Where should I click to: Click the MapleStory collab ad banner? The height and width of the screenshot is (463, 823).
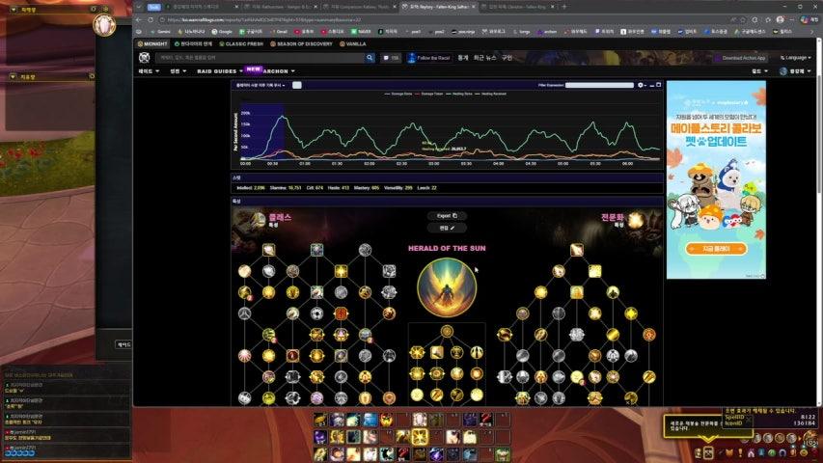tap(716, 179)
